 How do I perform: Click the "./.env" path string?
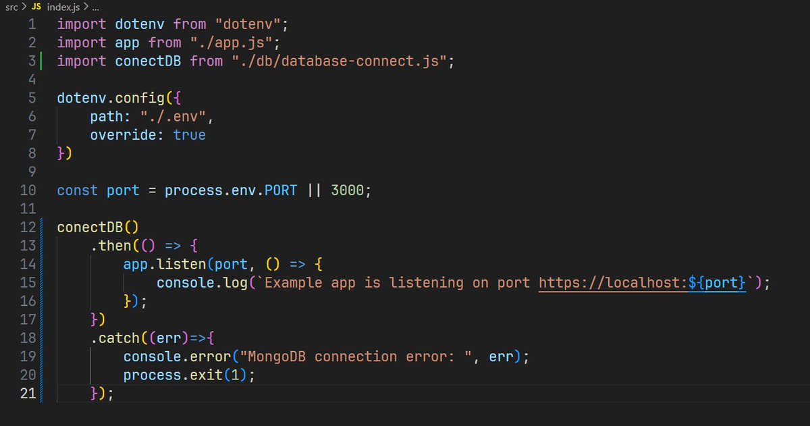(173, 117)
